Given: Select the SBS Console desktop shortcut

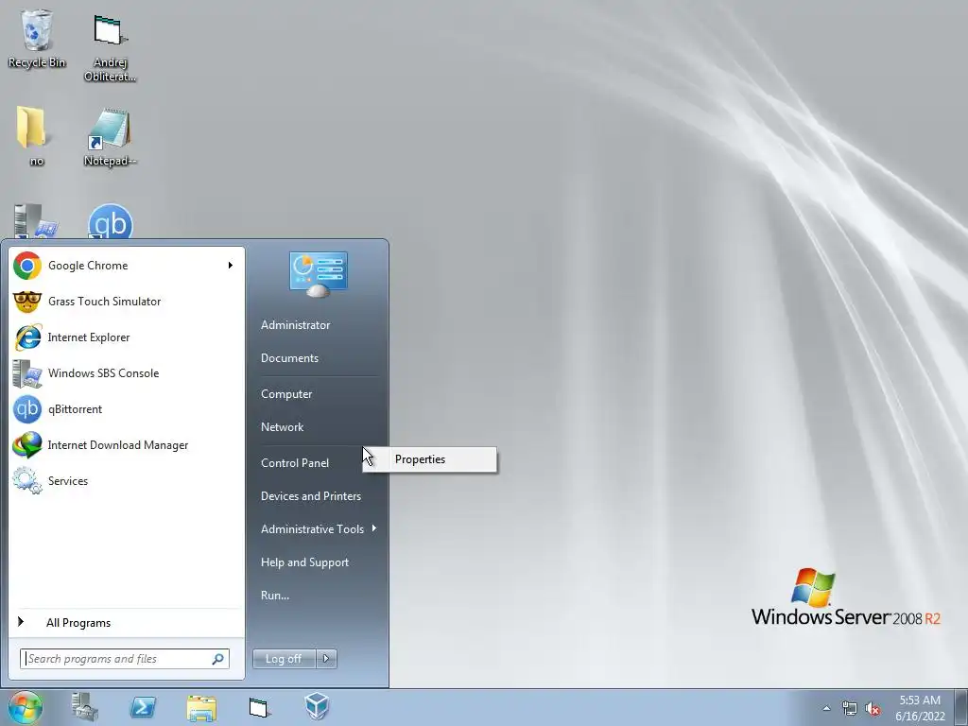Looking at the screenshot, I should pyautogui.click(x=36, y=221).
